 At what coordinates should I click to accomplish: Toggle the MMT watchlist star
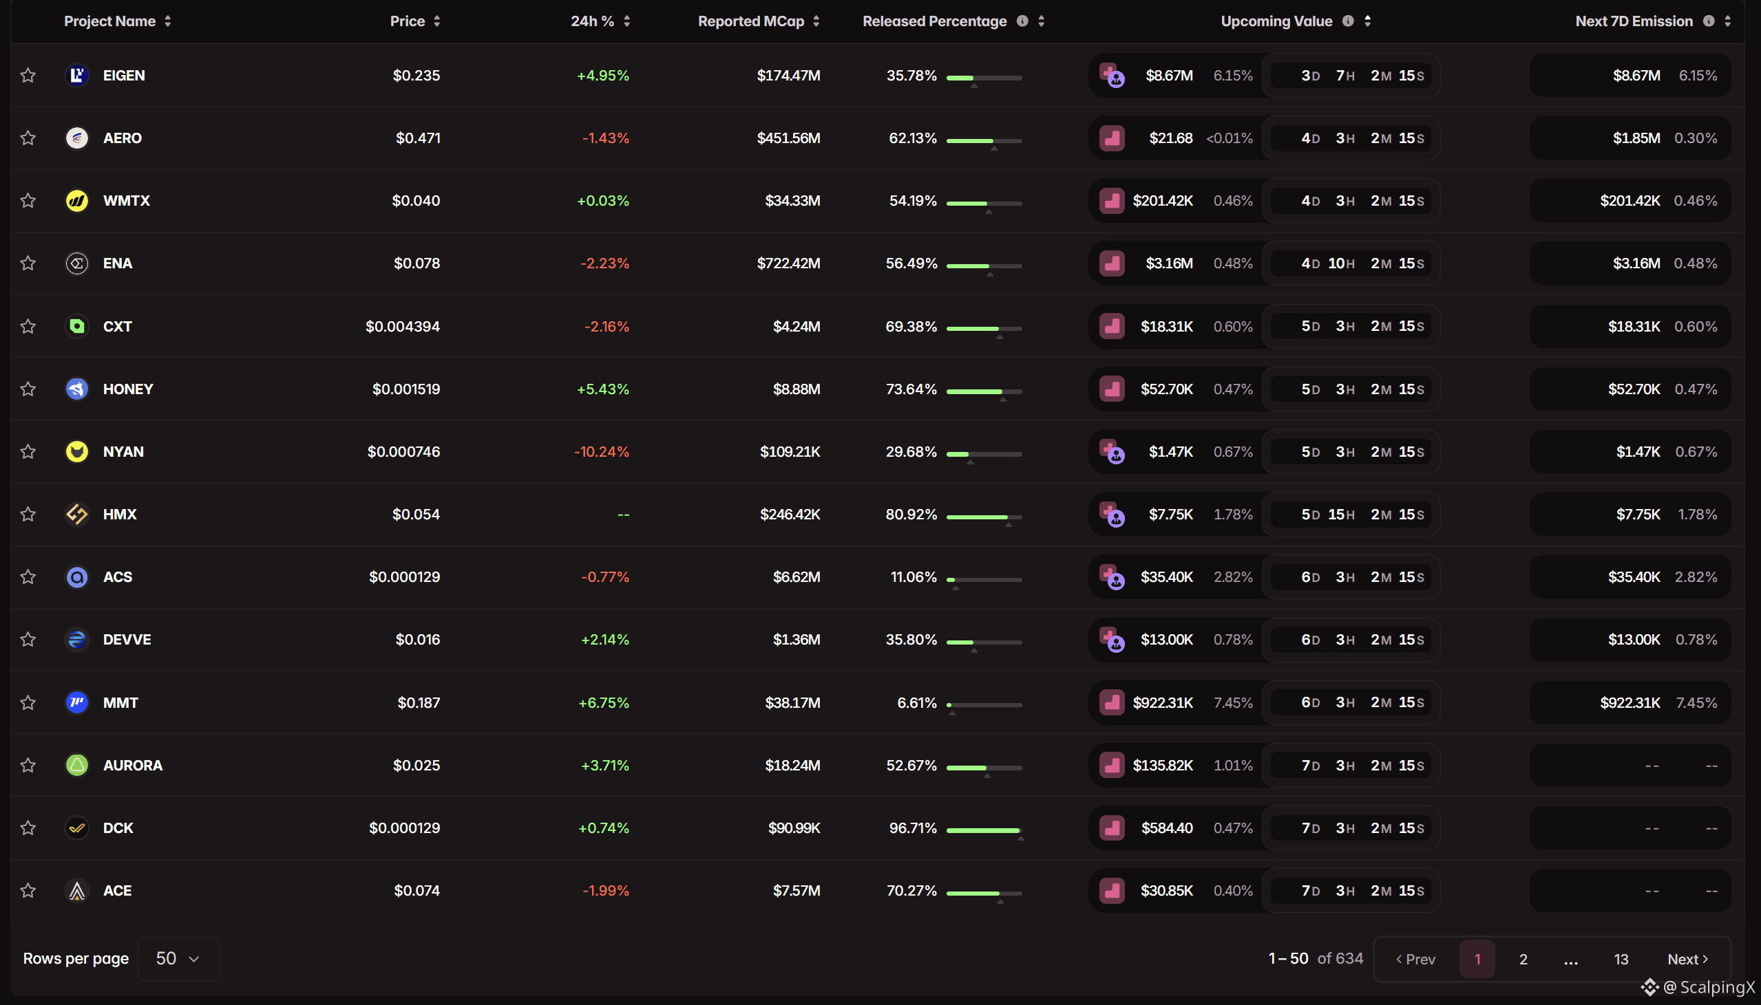point(28,702)
